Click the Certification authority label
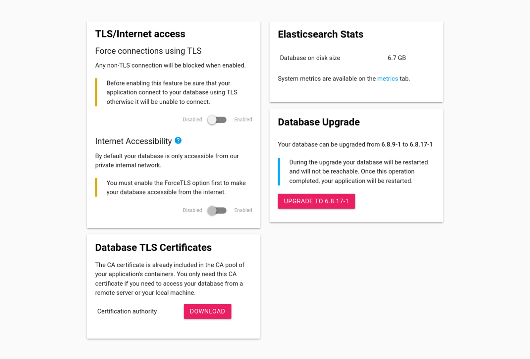 tap(127, 311)
